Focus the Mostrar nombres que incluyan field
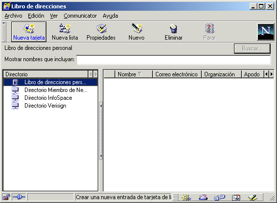277x203 pixels. 173,60
